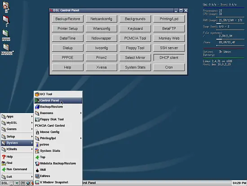247x186 pixels.
Task: Choose Webdata Backup/Restore menu entry
Action: [58, 163]
